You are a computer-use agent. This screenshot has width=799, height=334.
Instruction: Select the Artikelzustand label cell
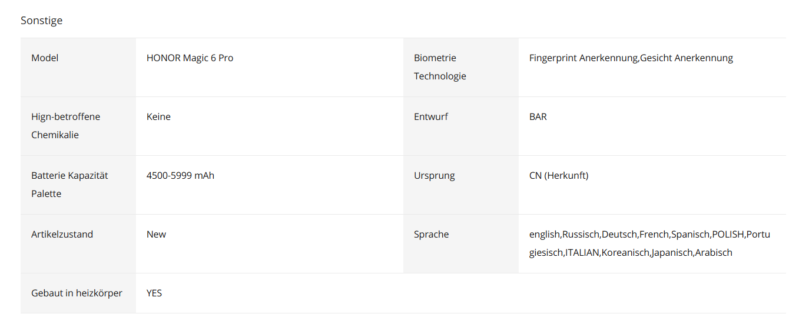coord(78,244)
